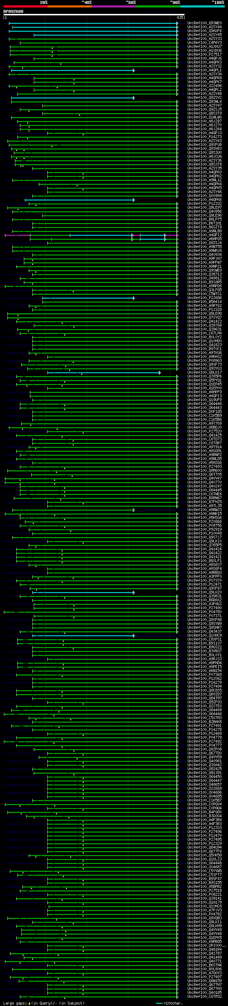Screen dimensions: 228x1006
Task: Click the purple ~60% legend segment
Action: pyautogui.click(x=114, y=6)
